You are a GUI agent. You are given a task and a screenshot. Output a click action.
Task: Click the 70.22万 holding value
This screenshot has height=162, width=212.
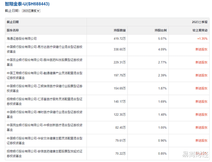coord(121,154)
